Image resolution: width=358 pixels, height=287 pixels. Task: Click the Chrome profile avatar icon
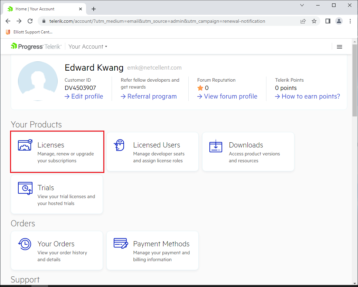pyautogui.click(x=339, y=21)
